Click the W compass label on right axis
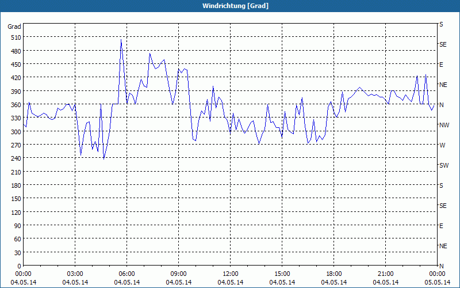Viewport: 460px width, 288px height. [442, 145]
